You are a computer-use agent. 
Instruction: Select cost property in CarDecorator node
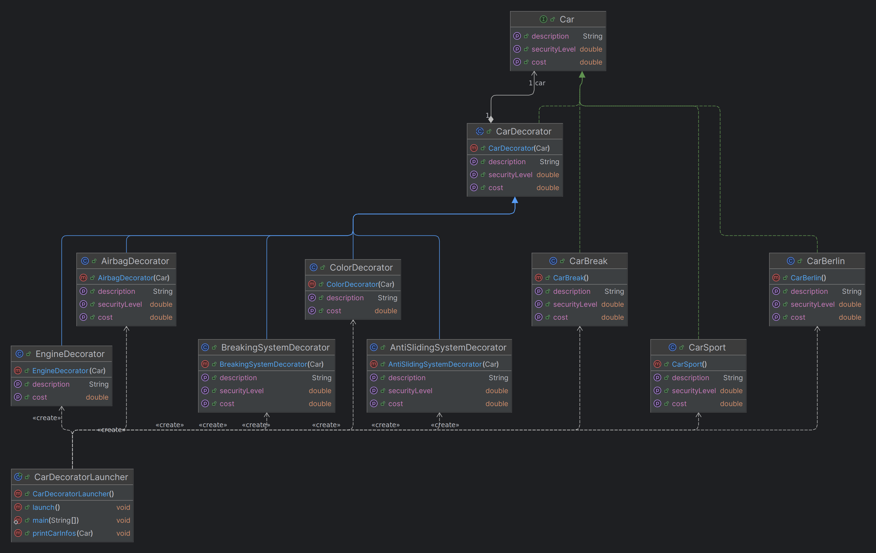[495, 187]
